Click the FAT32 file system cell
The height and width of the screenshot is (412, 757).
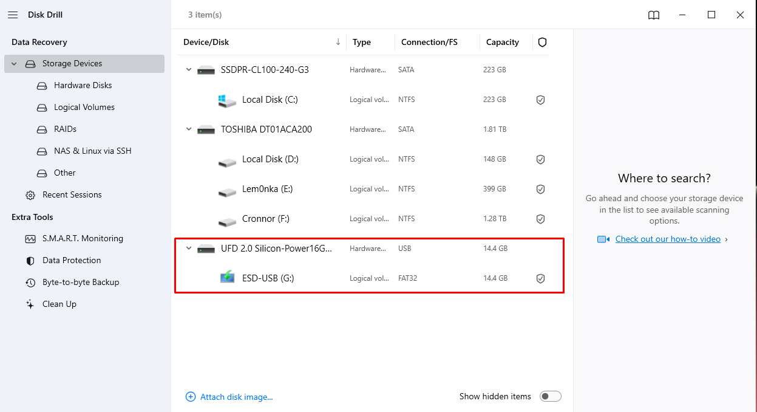coord(408,278)
